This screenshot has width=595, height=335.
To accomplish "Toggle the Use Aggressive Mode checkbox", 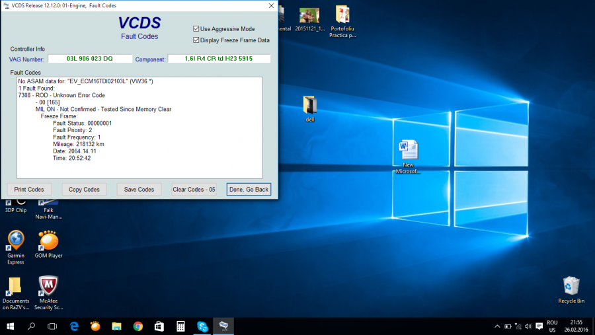I will click(196, 29).
